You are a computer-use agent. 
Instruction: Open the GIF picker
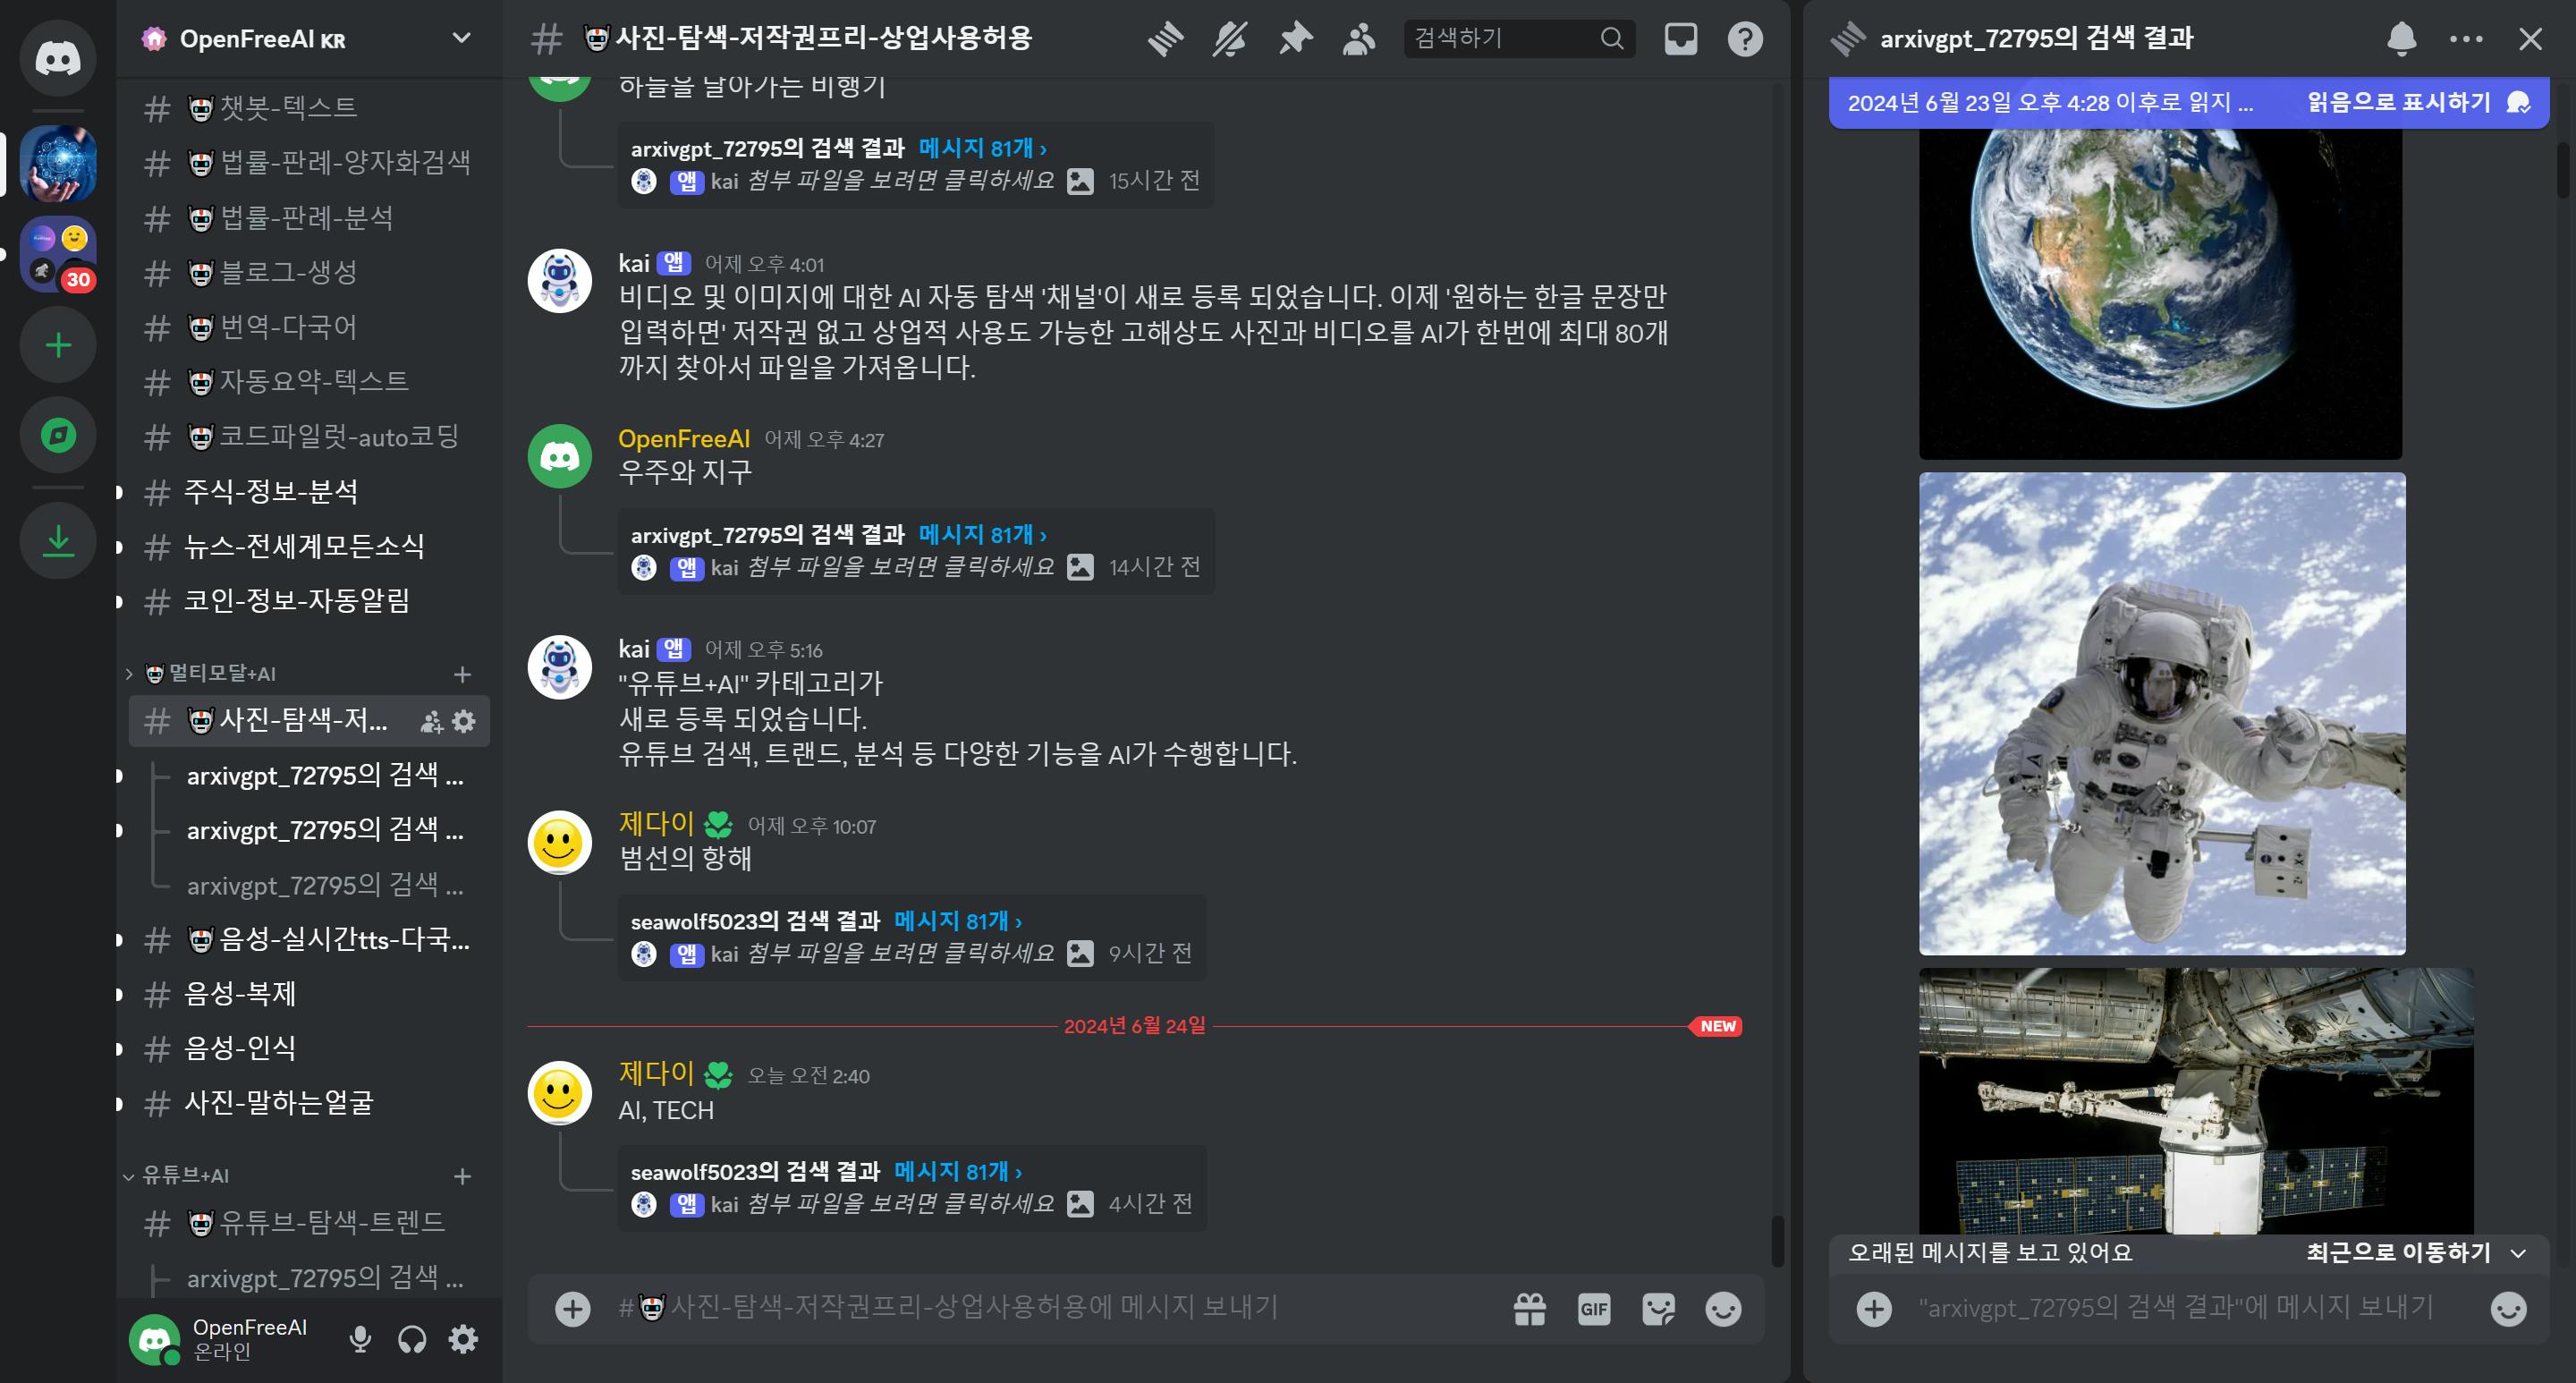pyautogui.click(x=1594, y=1309)
